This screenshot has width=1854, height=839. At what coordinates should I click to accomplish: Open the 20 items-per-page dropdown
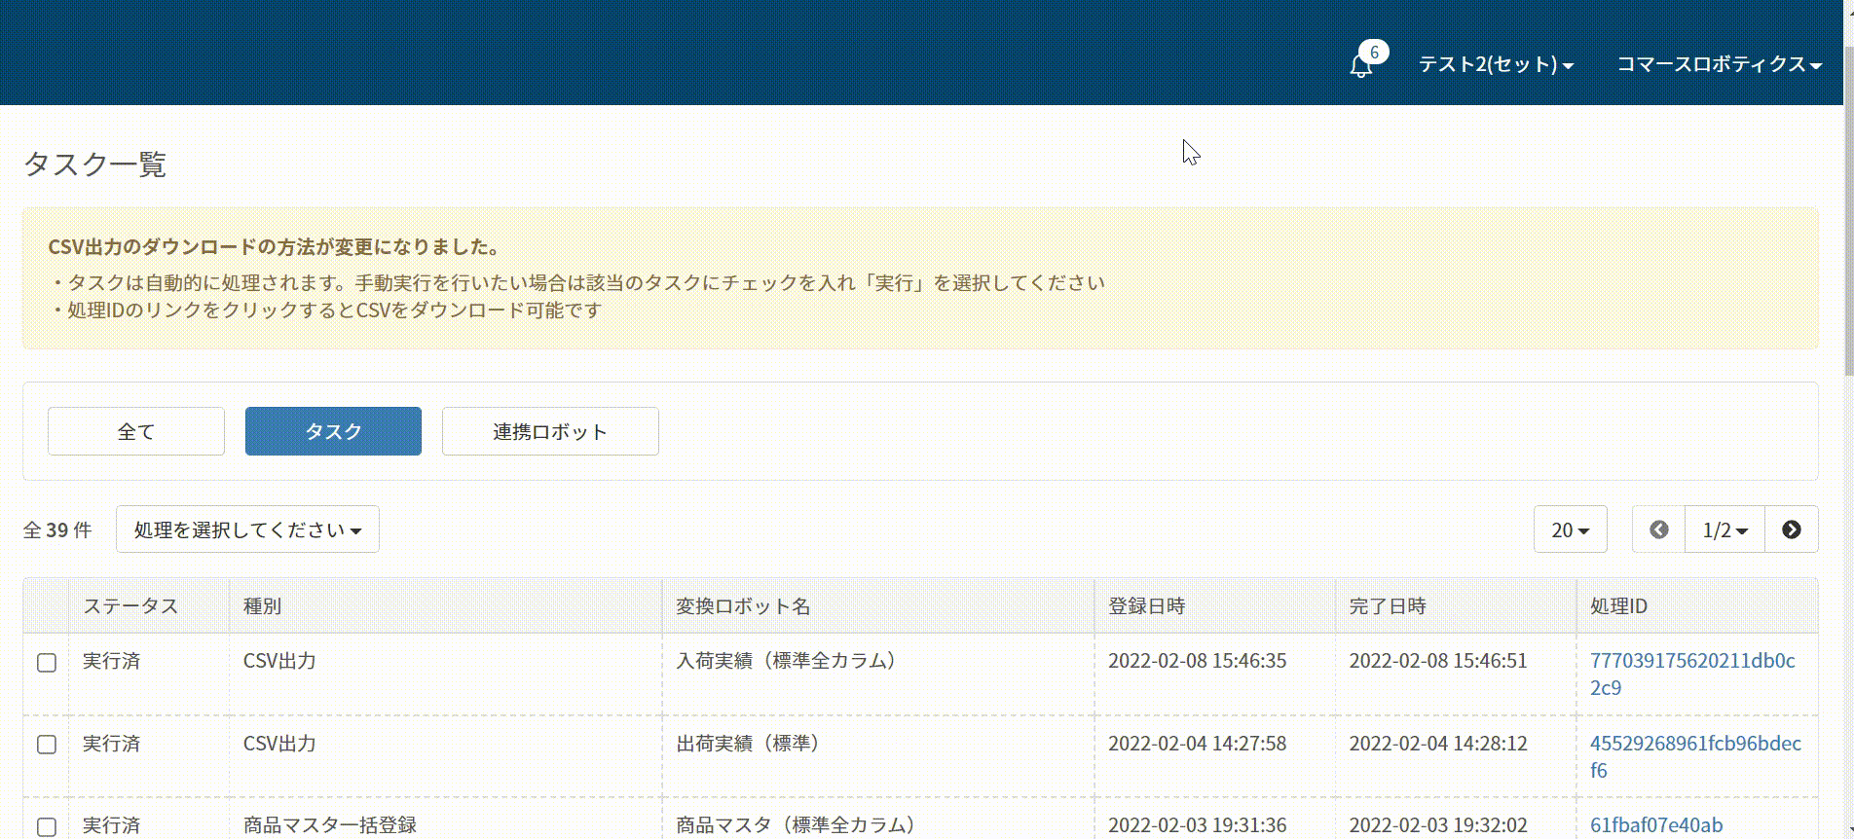pyautogui.click(x=1570, y=529)
